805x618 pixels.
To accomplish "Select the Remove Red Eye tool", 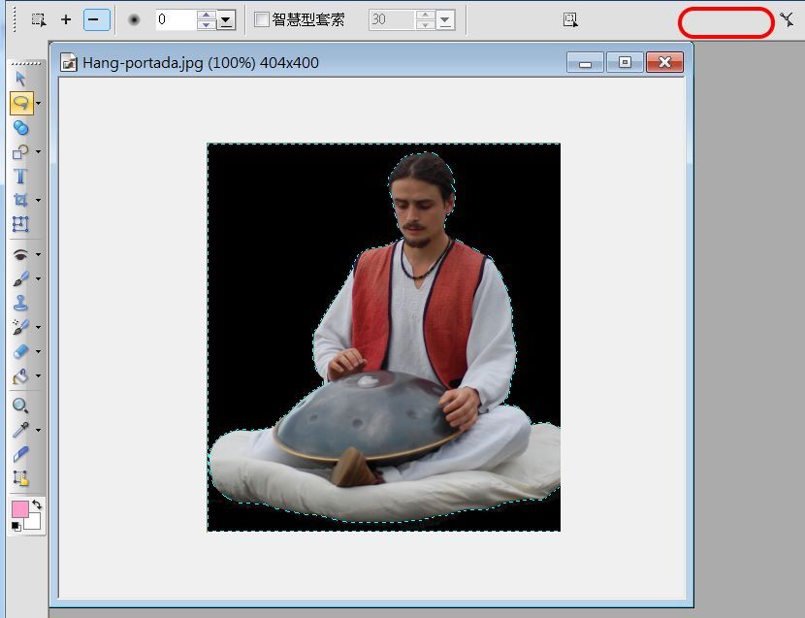I will tap(20, 254).
